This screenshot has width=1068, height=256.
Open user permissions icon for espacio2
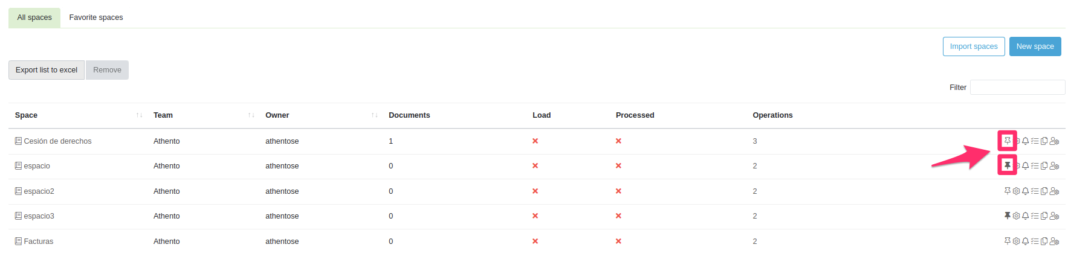pyautogui.click(x=1054, y=191)
